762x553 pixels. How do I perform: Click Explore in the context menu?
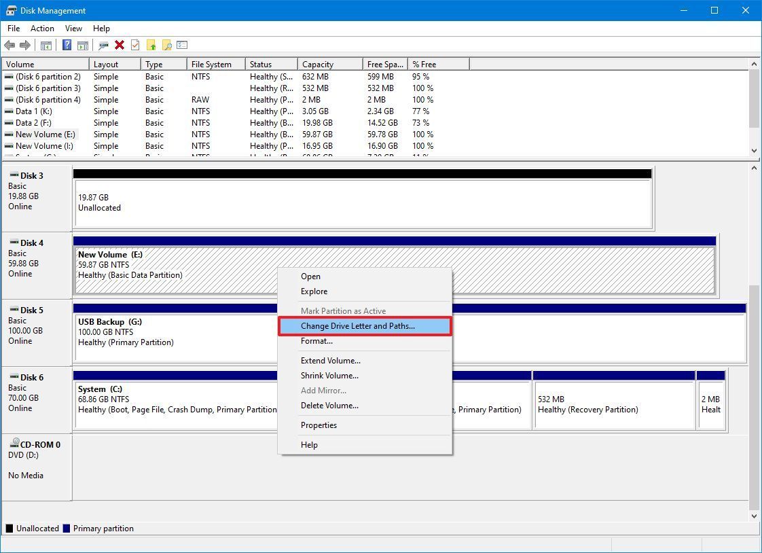pos(314,291)
